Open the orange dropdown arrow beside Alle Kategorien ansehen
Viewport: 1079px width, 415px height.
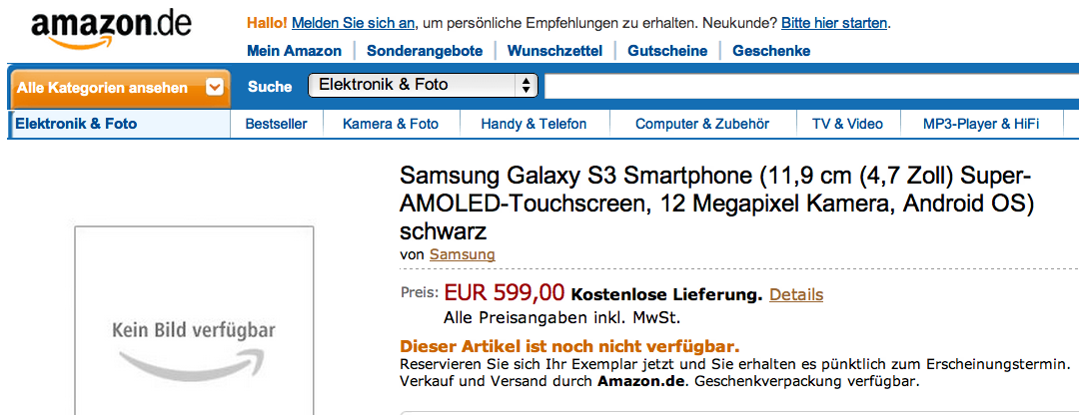tap(215, 87)
